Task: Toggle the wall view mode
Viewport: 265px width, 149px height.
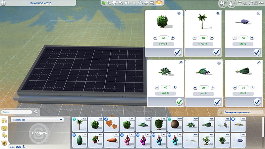Action: pos(245,3)
